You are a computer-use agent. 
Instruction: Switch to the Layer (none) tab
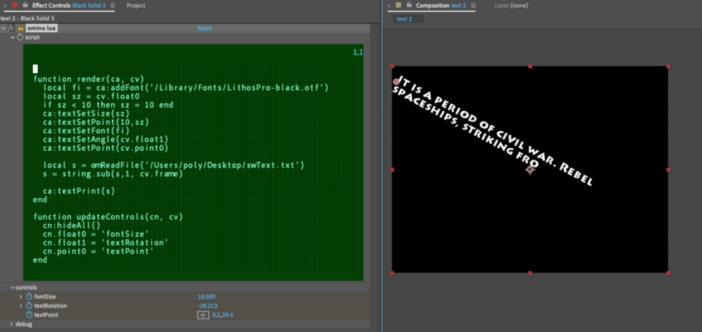click(x=511, y=6)
